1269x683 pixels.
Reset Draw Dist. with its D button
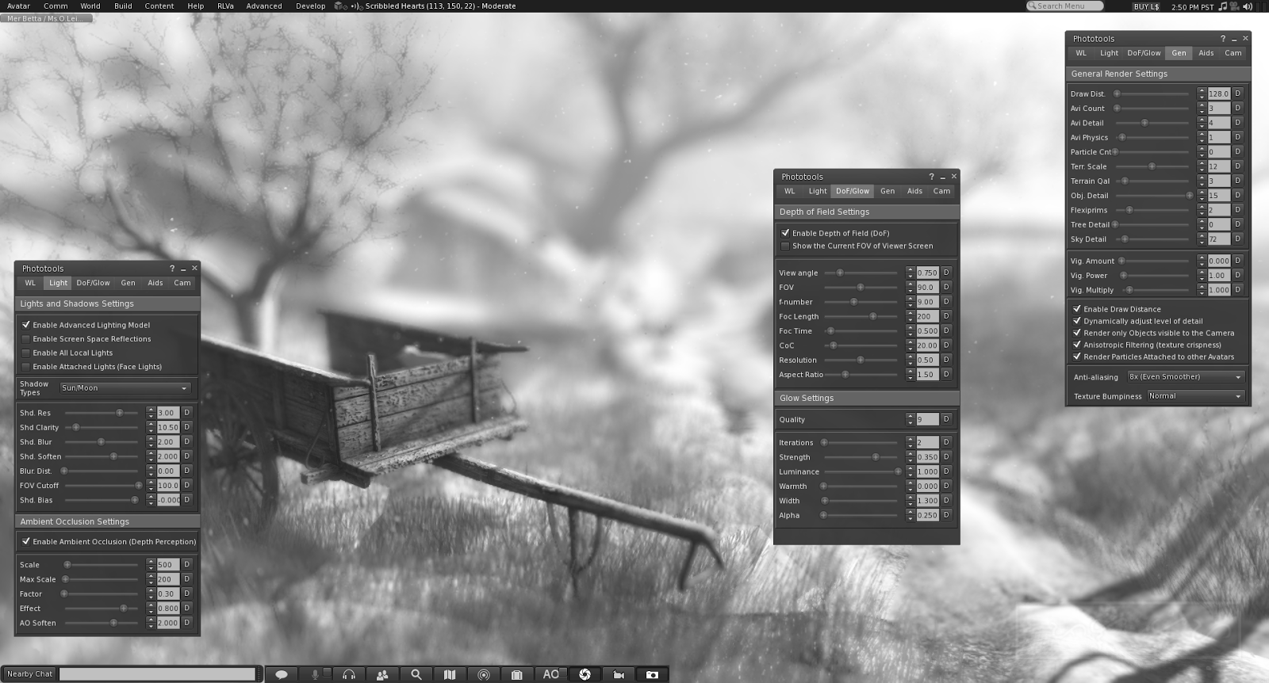pos(1237,93)
